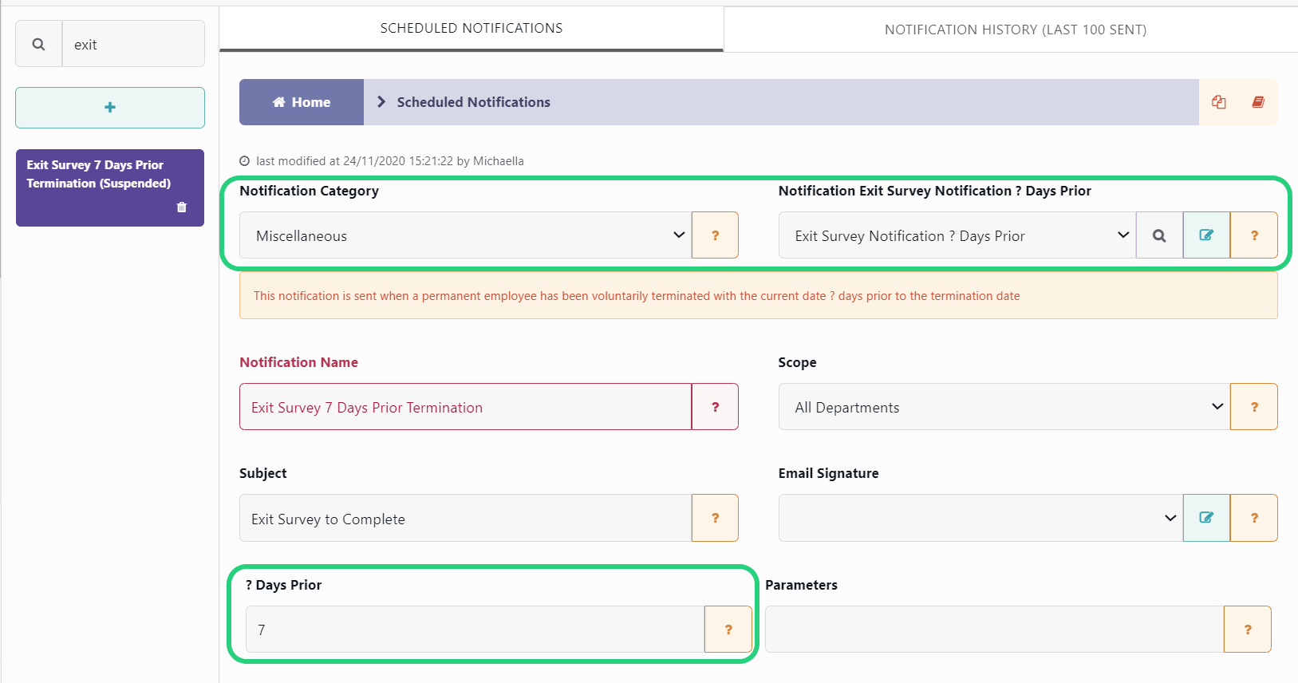Select Exit Survey 7 Days Prior Termination item
This screenshot has width=1298, height=683.
tap(110, 188)
